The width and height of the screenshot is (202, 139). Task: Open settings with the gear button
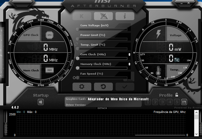(x=82, y=87)
